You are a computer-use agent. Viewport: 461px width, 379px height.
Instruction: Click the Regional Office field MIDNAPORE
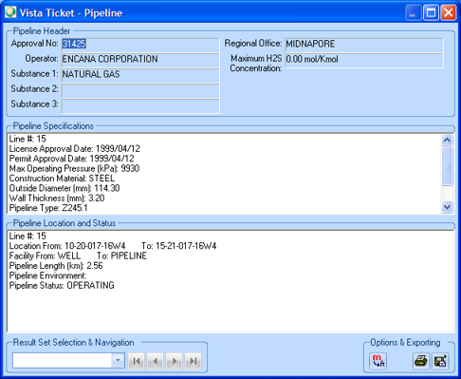tap(364, 45)
